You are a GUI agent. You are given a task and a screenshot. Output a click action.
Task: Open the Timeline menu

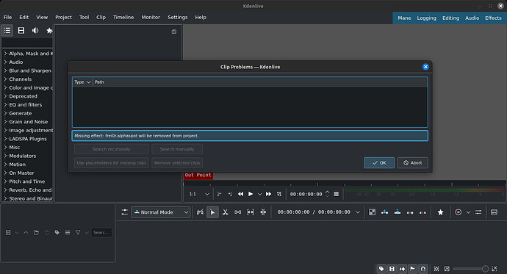[x=123, y=18]
